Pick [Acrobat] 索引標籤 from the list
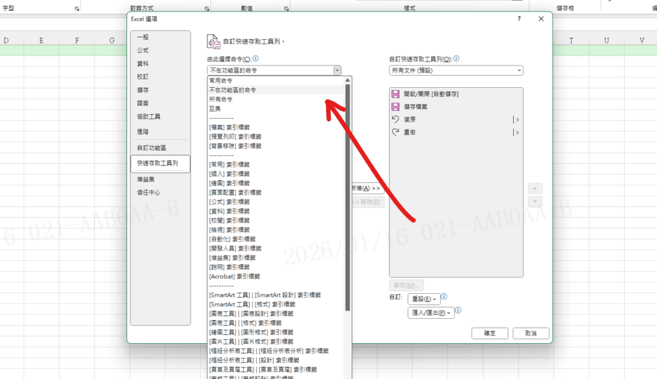This screenshot has height=379, width=657. click(x=234, y=276)
